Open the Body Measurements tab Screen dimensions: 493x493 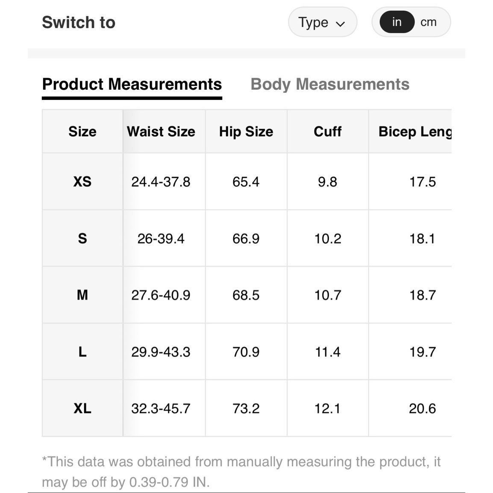point(330,84)
